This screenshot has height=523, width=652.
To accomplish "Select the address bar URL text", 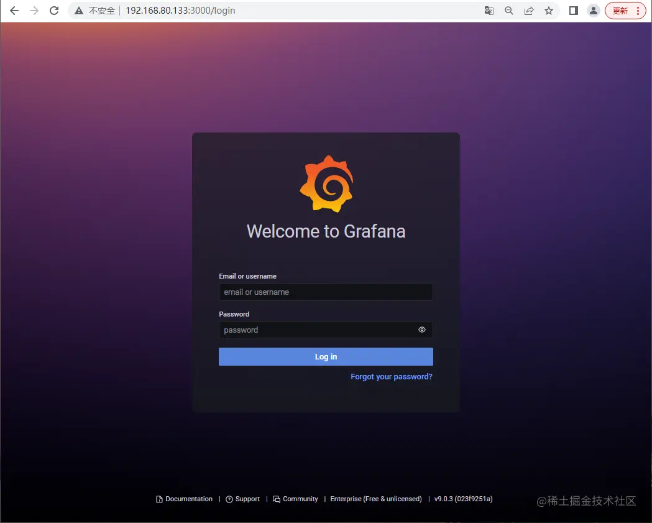I will tap(180, 11).
